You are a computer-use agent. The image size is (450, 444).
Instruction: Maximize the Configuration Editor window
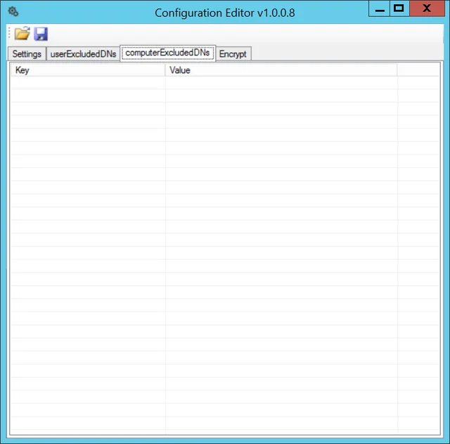(x=399, y=8)
